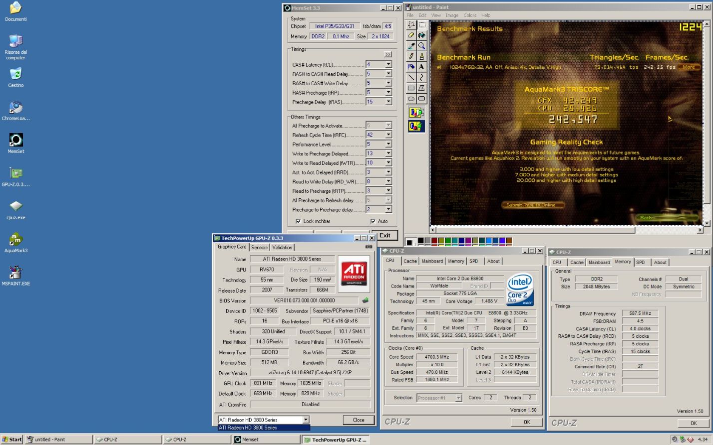The image size is (713, 445).
Task: Click the Close button in GPU-Z
Action: [358, 420]
